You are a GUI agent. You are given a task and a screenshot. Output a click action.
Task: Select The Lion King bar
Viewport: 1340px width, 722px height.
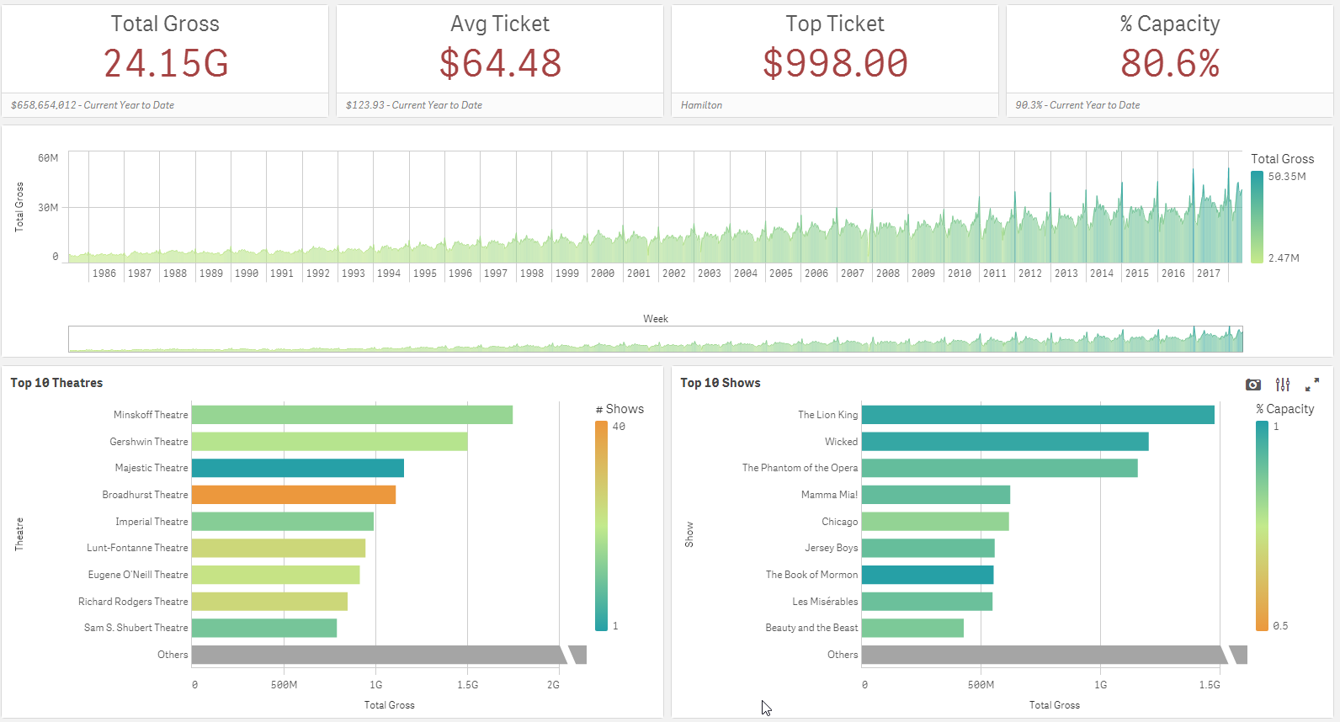tap(1038, 415)
